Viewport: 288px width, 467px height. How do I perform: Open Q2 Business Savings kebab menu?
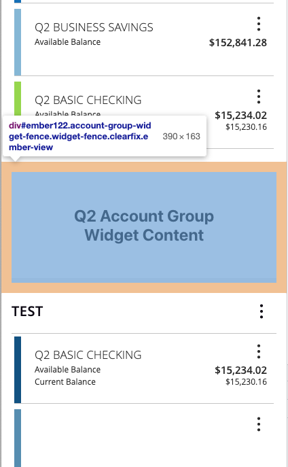259,24
